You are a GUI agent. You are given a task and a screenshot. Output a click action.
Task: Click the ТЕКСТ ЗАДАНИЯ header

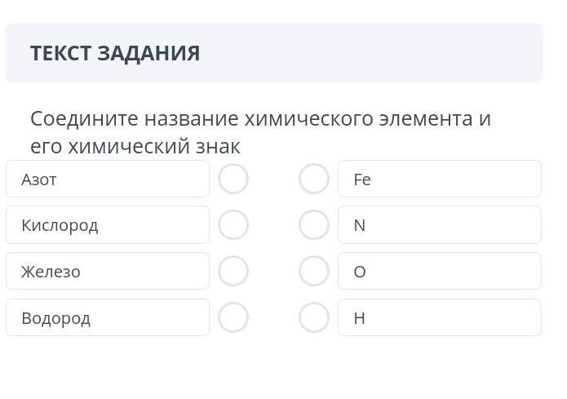pyautogui.click(x=115, y=53)
